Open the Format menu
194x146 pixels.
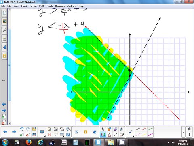click(33, 6)
